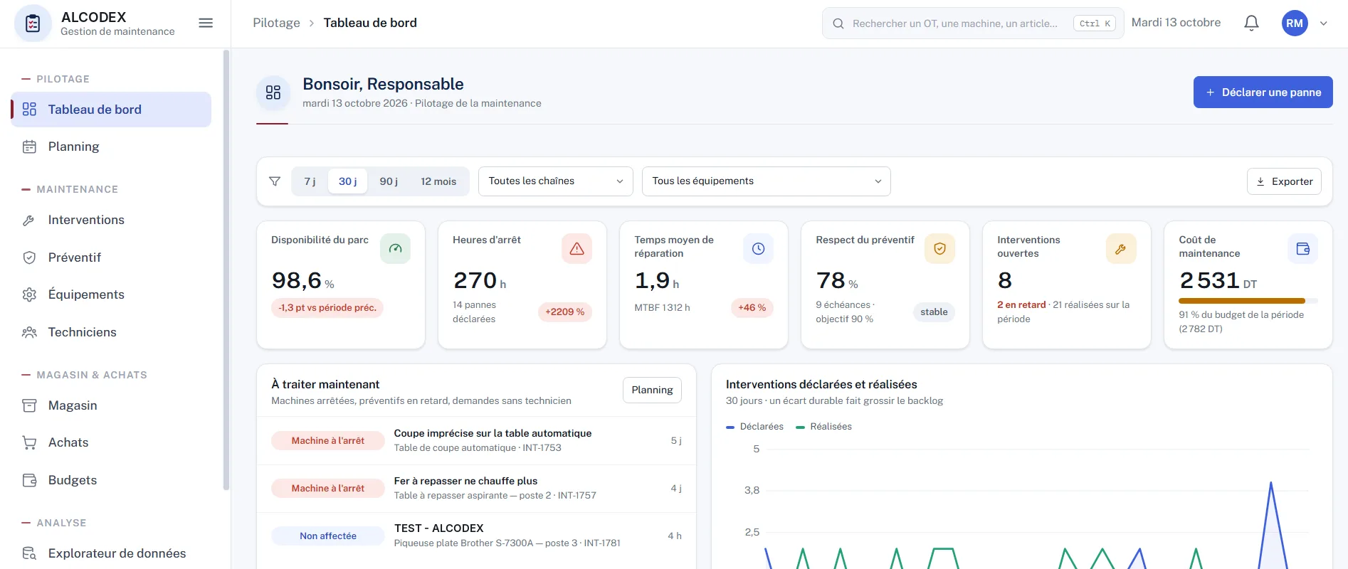Click Coût de maintenance wallet icon
This screenshot has height=569, width=1348.
[x=1302, y=249]
